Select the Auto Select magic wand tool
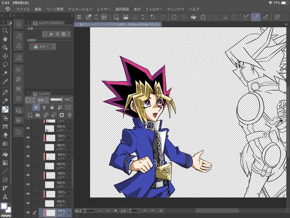The image size is (290, 218). click(5, 73)
